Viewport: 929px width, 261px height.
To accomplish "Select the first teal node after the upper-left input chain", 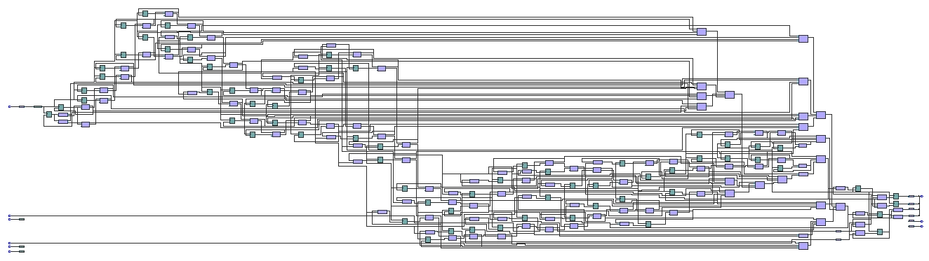I will pyautogui.click(x=49, y=114).
